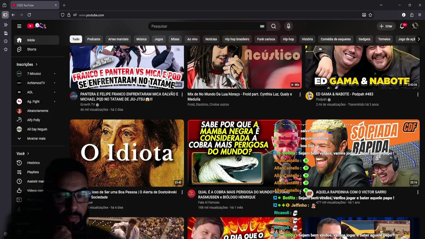Select the Tudo filter chip

[x=76, y=39]
